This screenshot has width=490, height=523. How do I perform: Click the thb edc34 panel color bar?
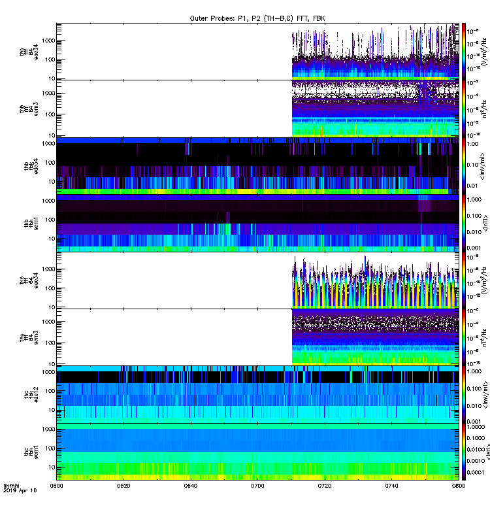click(x=464, y=166)
